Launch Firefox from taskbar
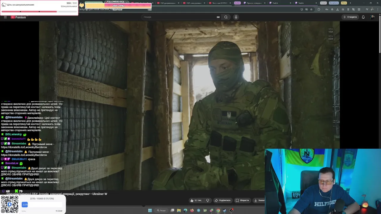Screen dimensions: 381x214 point(192,210)
